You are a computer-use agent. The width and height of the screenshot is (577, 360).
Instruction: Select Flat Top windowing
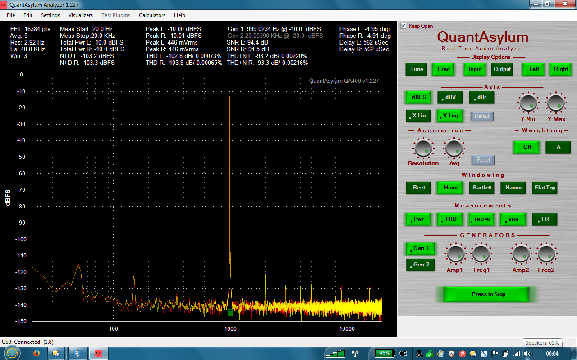[x=545, y=188]
